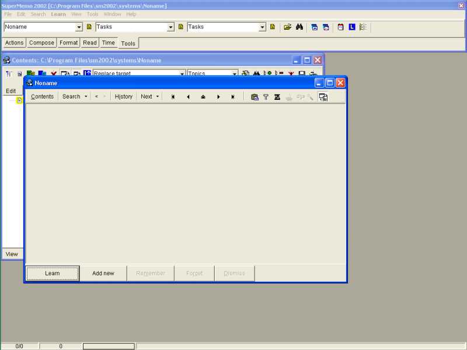Switch to the Compose tab
The height and width of the screenshot is (350, 467).
point(41,43)
